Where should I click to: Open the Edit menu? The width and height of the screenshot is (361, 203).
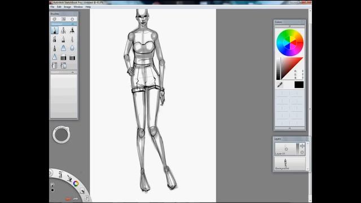[x=59, y=7]
